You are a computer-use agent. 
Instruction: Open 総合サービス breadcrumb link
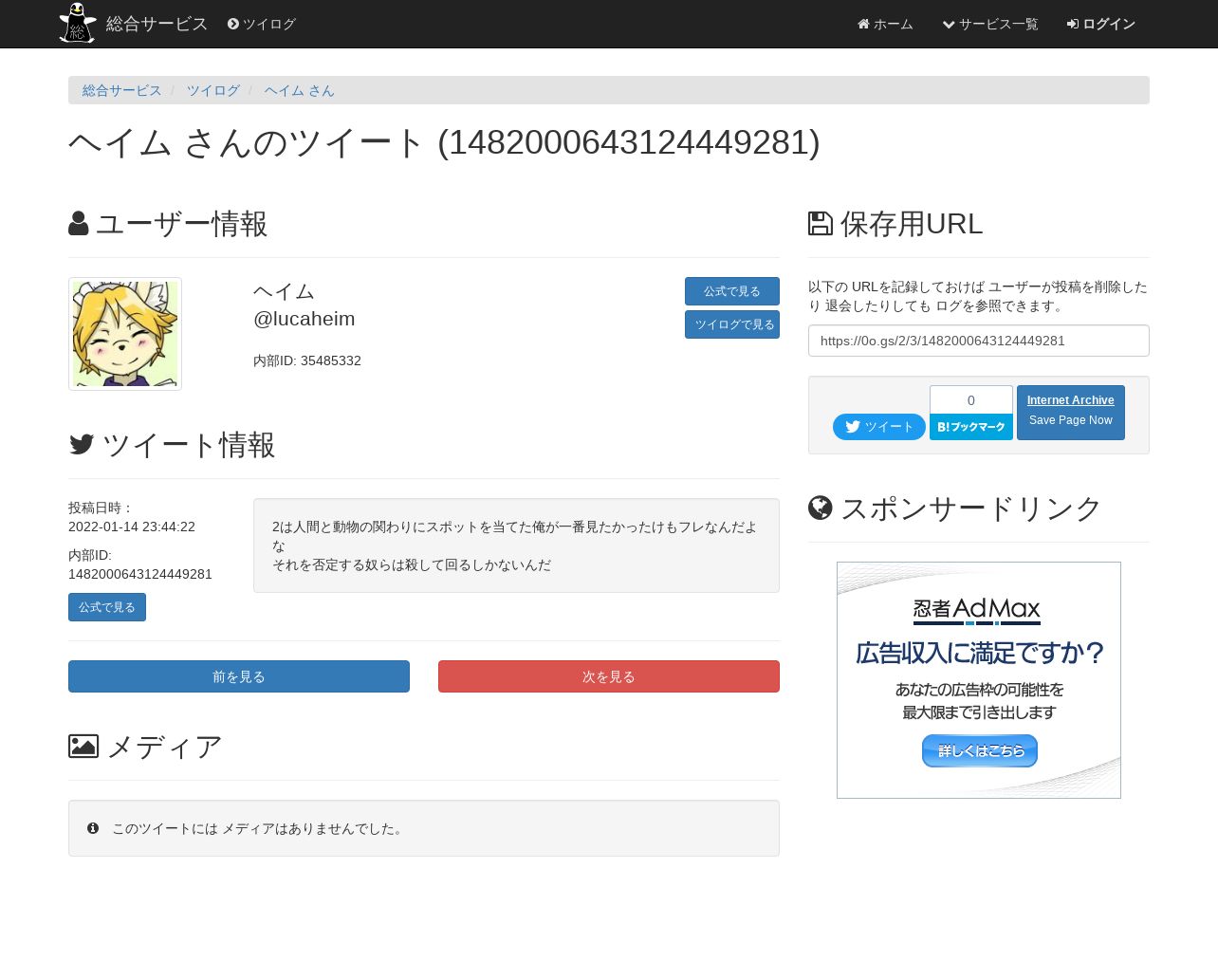pyautogui.click(x=122, y=90)
